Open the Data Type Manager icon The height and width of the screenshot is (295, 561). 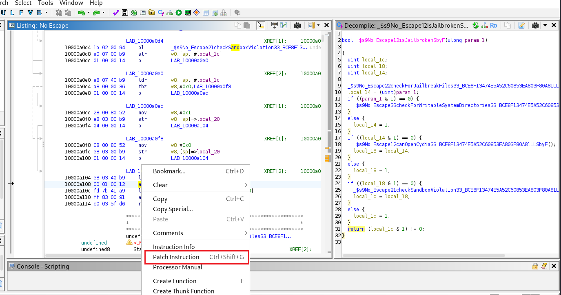click(x=152, y=13)
